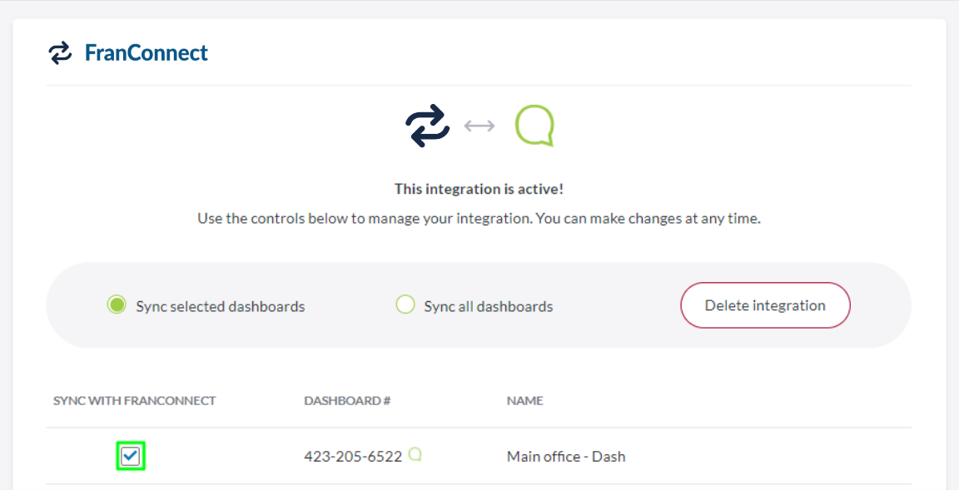Click the "Sync selected dashboards" label text
The image size is (959, 490).
pos(221,306)
